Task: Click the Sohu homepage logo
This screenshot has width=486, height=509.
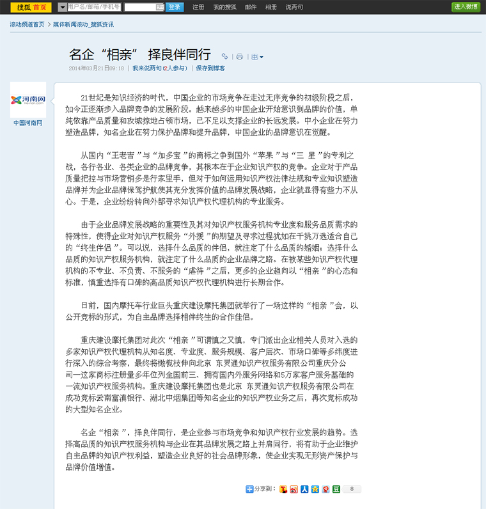Action: click(x=31, y=7)
